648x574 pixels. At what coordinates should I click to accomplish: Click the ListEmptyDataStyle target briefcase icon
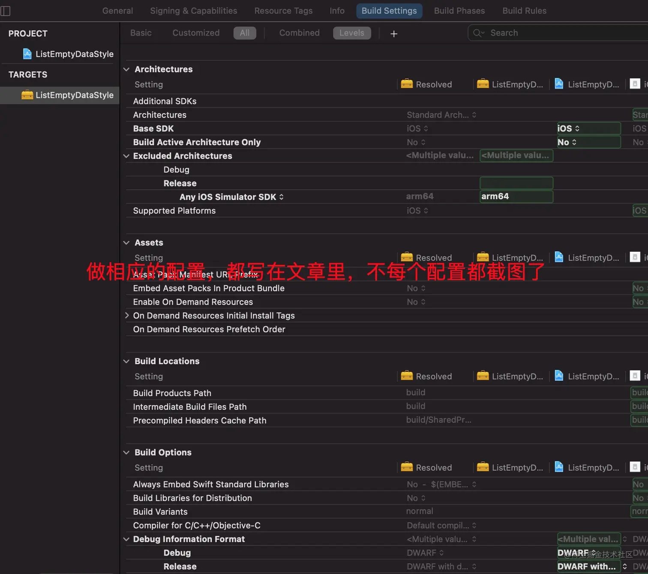click(x=27, y=95)
